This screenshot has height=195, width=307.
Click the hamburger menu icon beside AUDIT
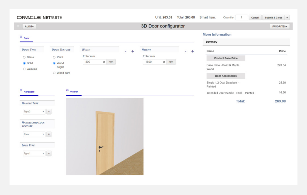(18, 26)
